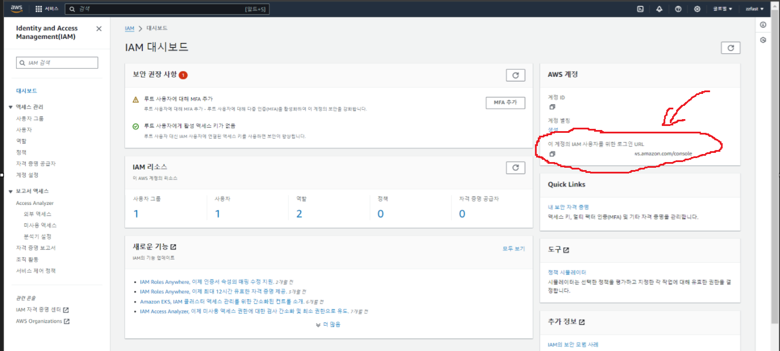Open the 사용자 그룹 resource count
The height and width of the screenshot is (351, 780).
(x=136, y=214)
